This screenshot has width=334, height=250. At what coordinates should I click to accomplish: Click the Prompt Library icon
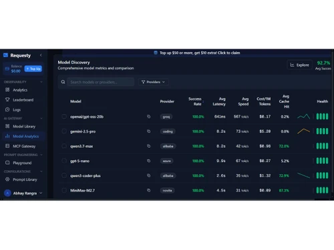pyautogui.click(x=7, y=179)
